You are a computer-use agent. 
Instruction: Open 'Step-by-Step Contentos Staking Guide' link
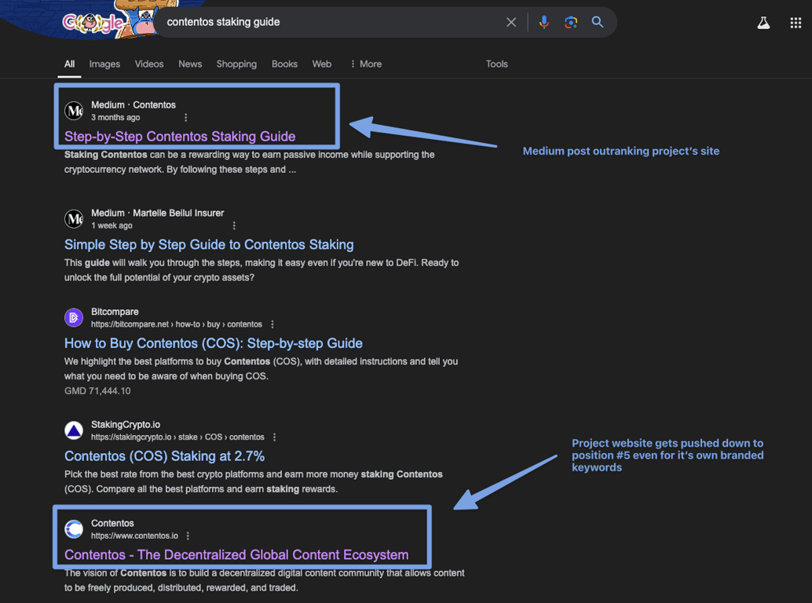(x=180, y=137)
